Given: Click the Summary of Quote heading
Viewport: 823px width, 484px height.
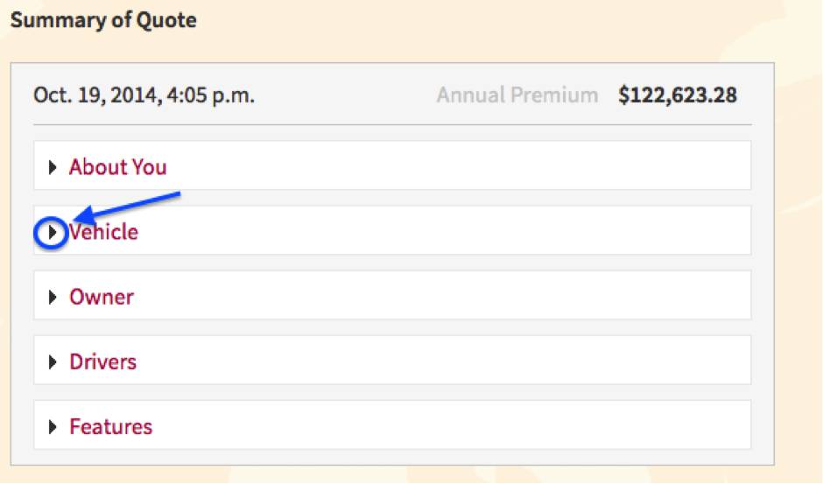Looking at the screenshot, I should pos(103,21).
